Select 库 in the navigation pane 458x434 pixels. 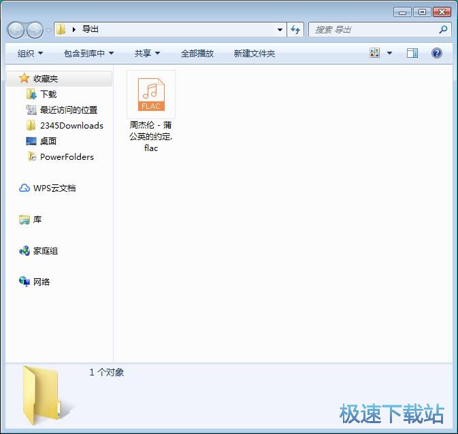(37, 219)
